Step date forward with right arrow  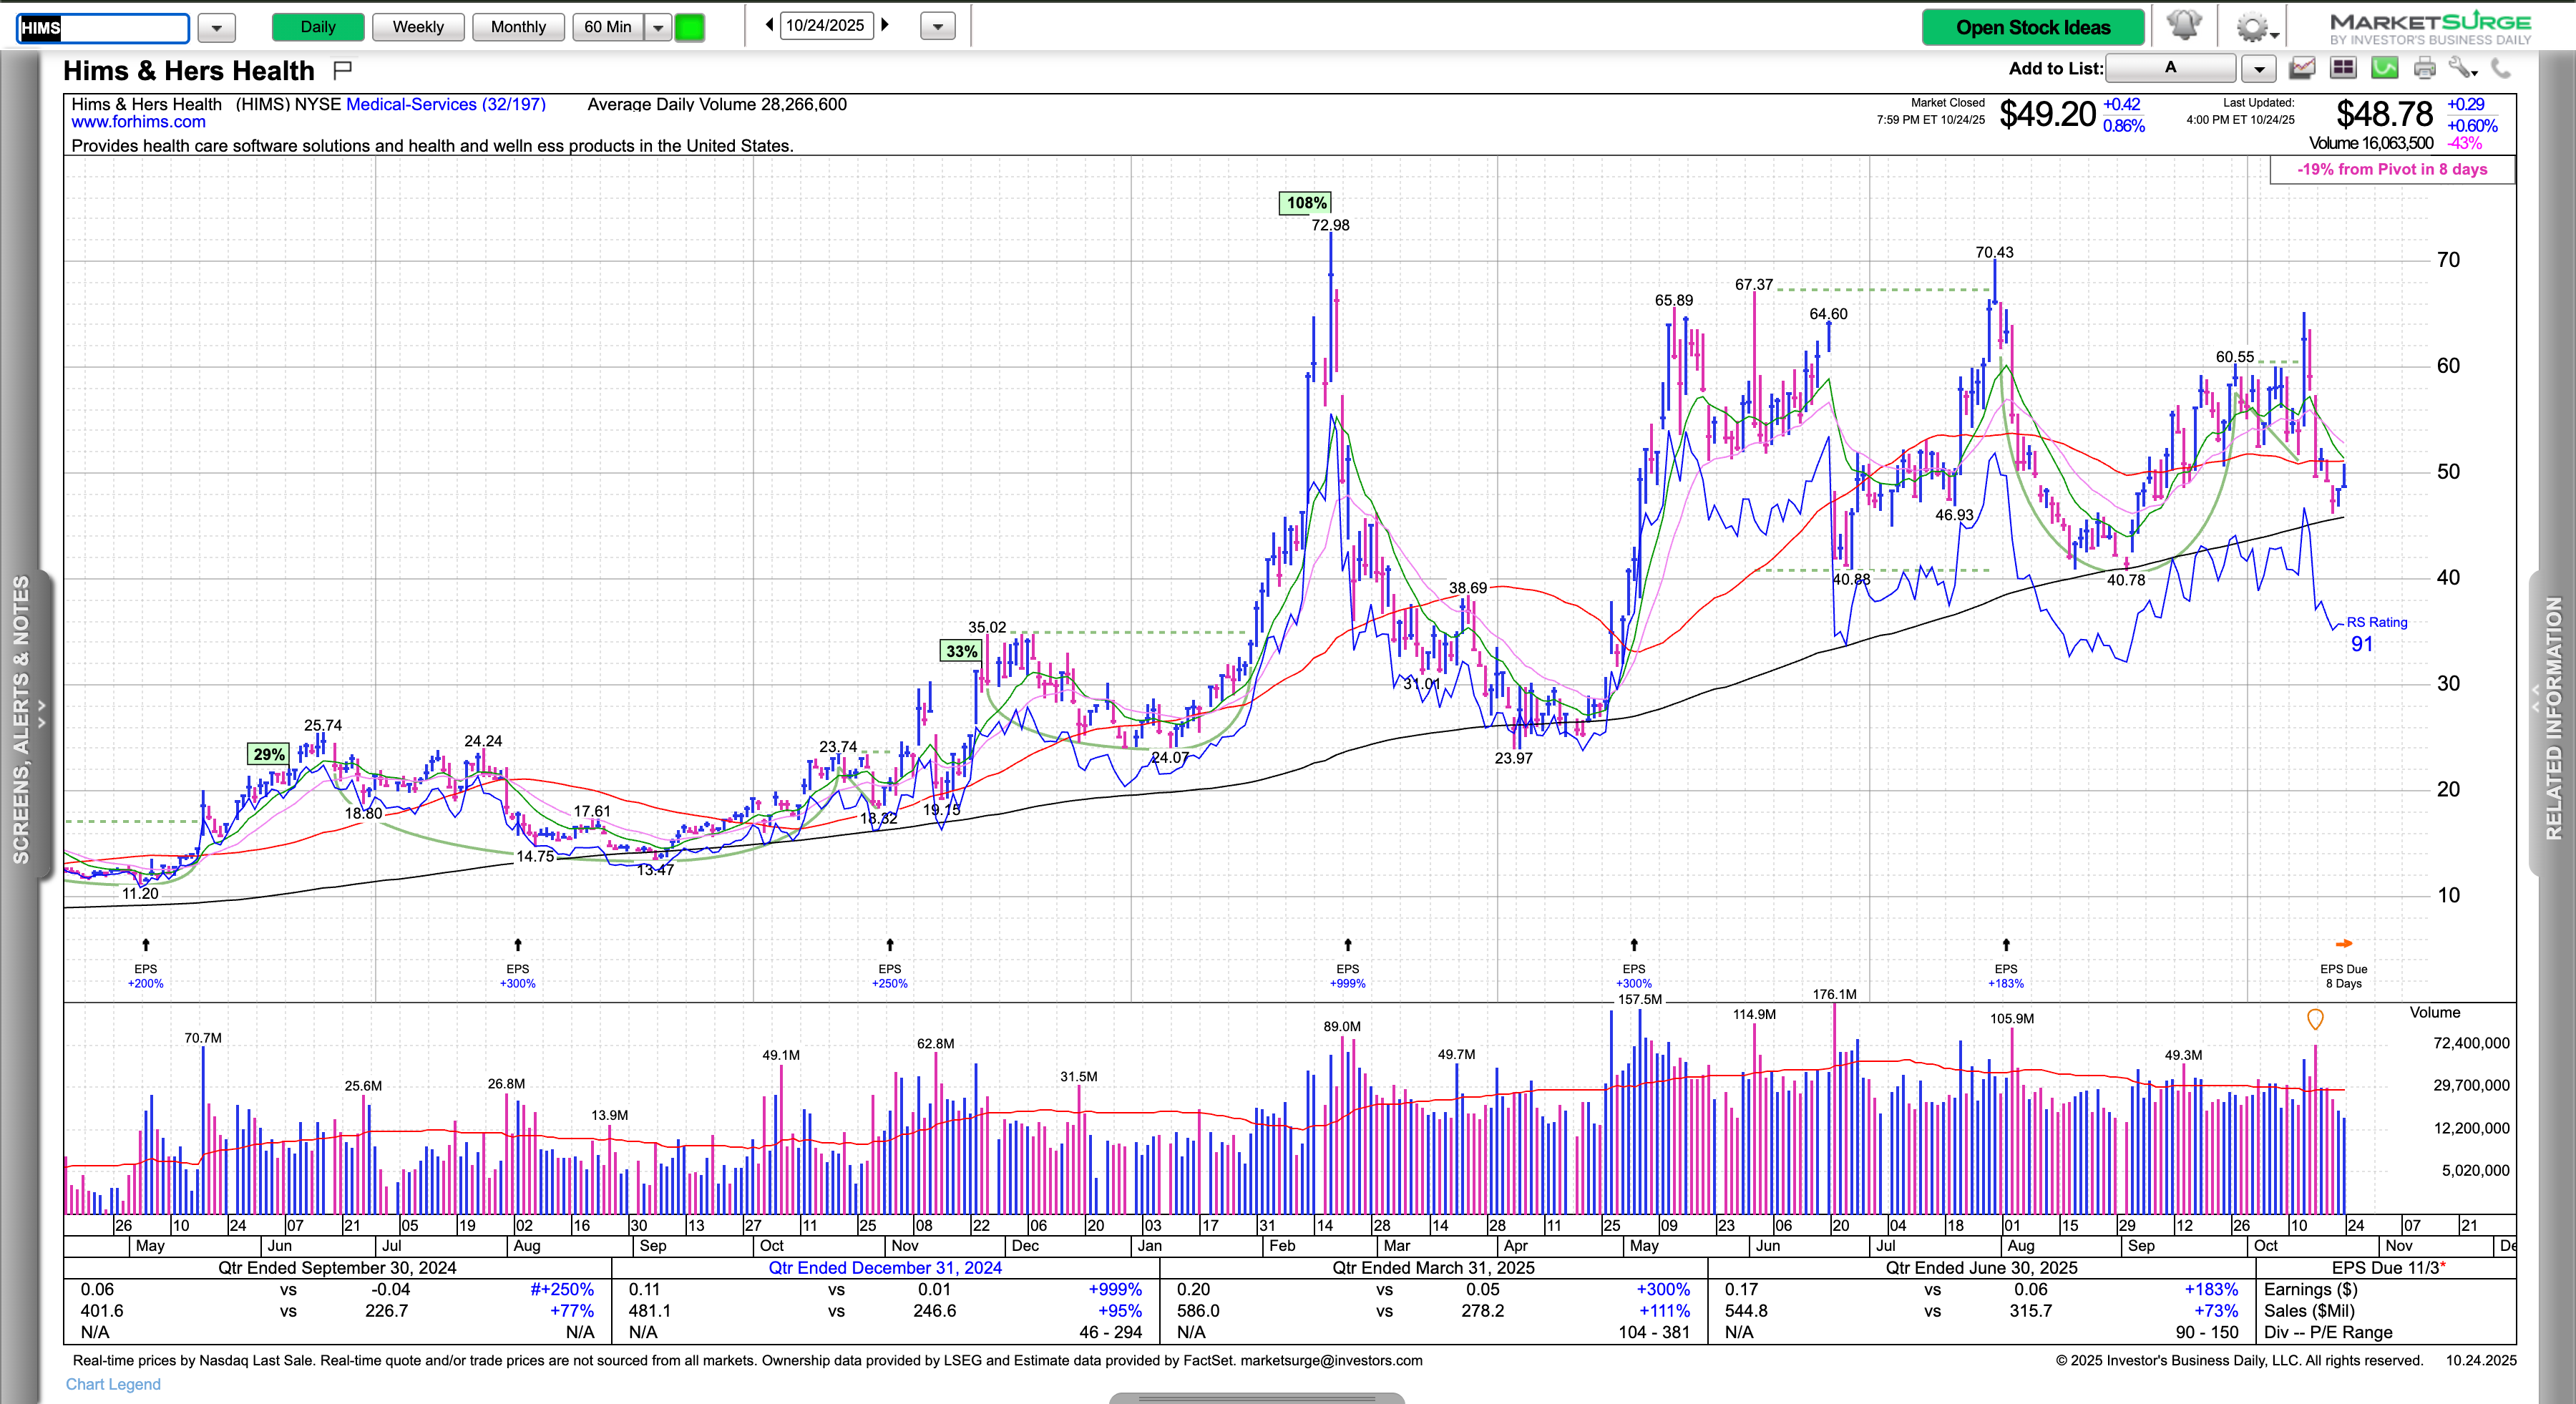tap(885, 25)
